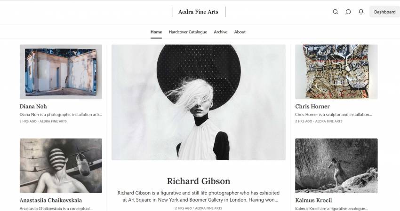Open Anastasiia Chaikovskaia's airplane artwork thumbnail
Viewport: 400px width, 211px height.
(61, 165)
